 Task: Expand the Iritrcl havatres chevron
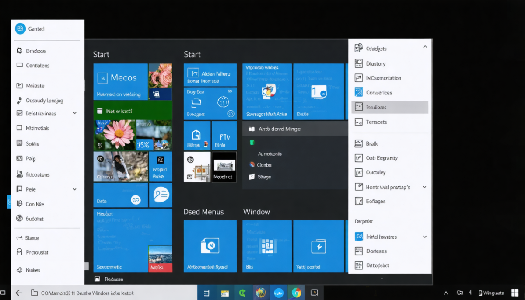click(424, 237)
